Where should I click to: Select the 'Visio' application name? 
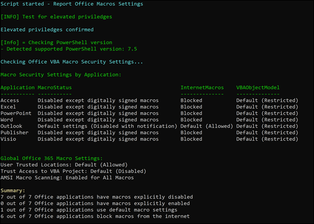[x=9, y=139]
